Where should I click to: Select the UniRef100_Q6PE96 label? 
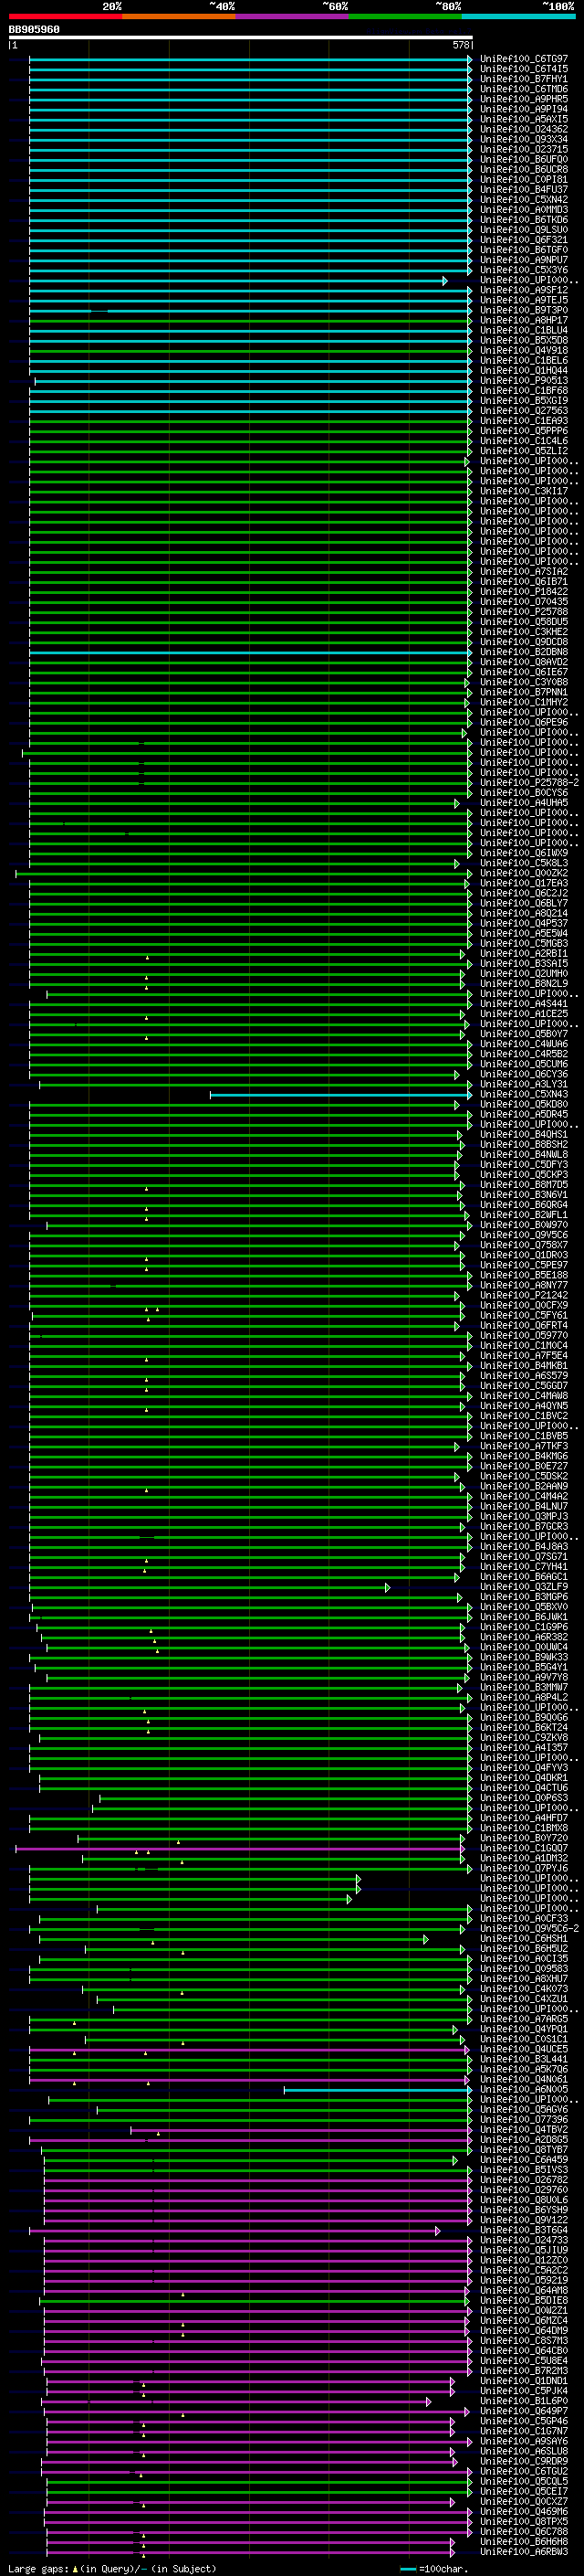524,722
